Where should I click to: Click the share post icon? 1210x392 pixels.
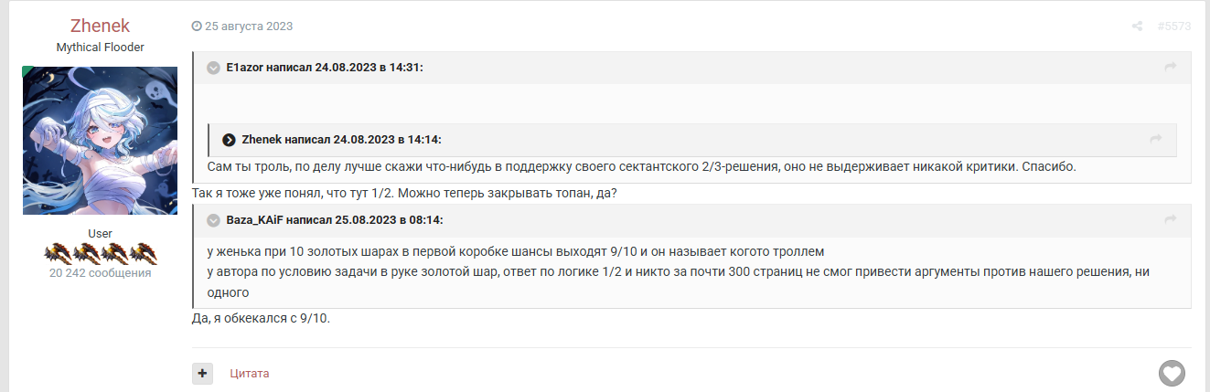(1137, 26)
